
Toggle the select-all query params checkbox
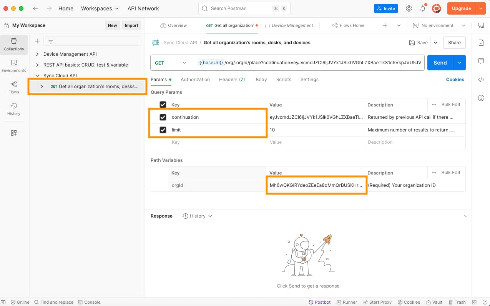[x=163, y=105]
